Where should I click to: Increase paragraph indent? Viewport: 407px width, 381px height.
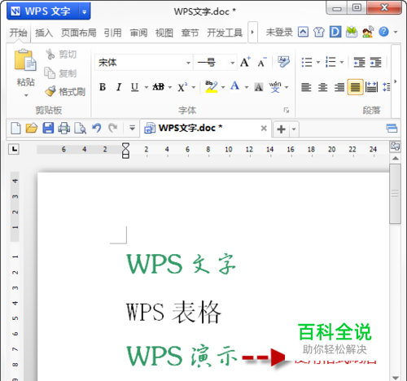coord(376,62)
